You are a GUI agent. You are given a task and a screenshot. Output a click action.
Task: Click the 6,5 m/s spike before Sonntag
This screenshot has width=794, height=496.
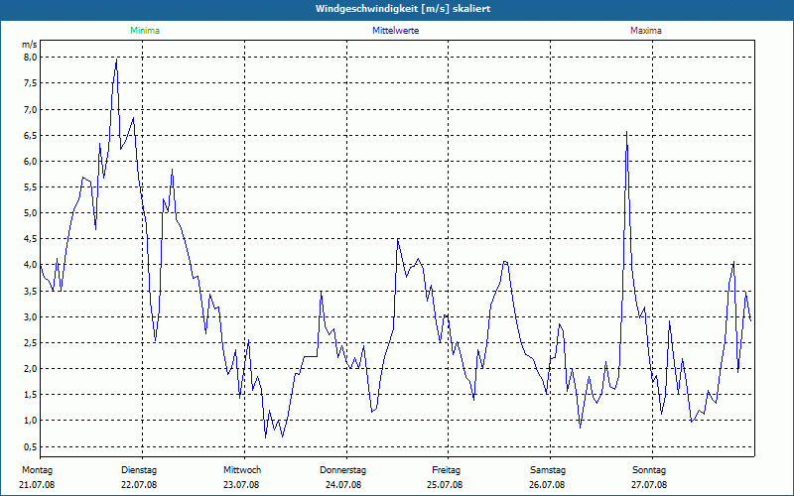pos(627,132)
